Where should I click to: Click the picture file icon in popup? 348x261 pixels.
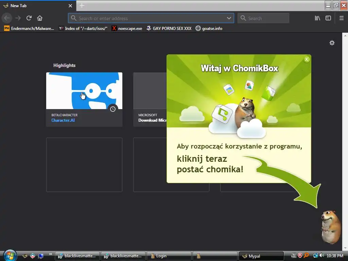click(229, 90)
